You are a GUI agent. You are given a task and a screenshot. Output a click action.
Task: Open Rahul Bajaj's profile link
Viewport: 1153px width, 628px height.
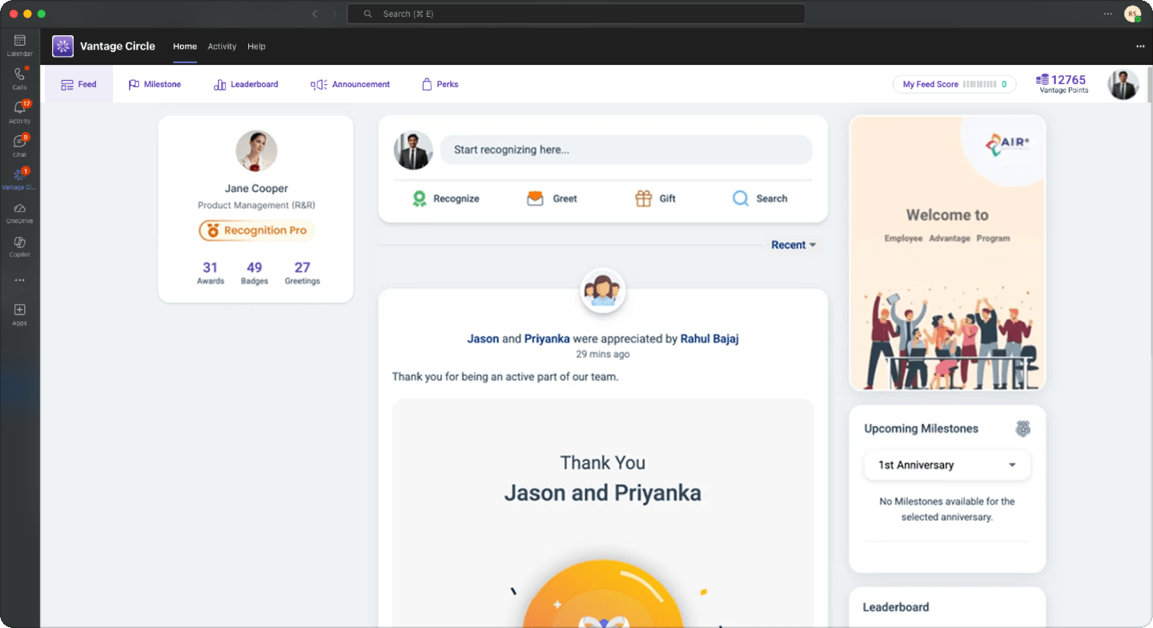(709, 338)
